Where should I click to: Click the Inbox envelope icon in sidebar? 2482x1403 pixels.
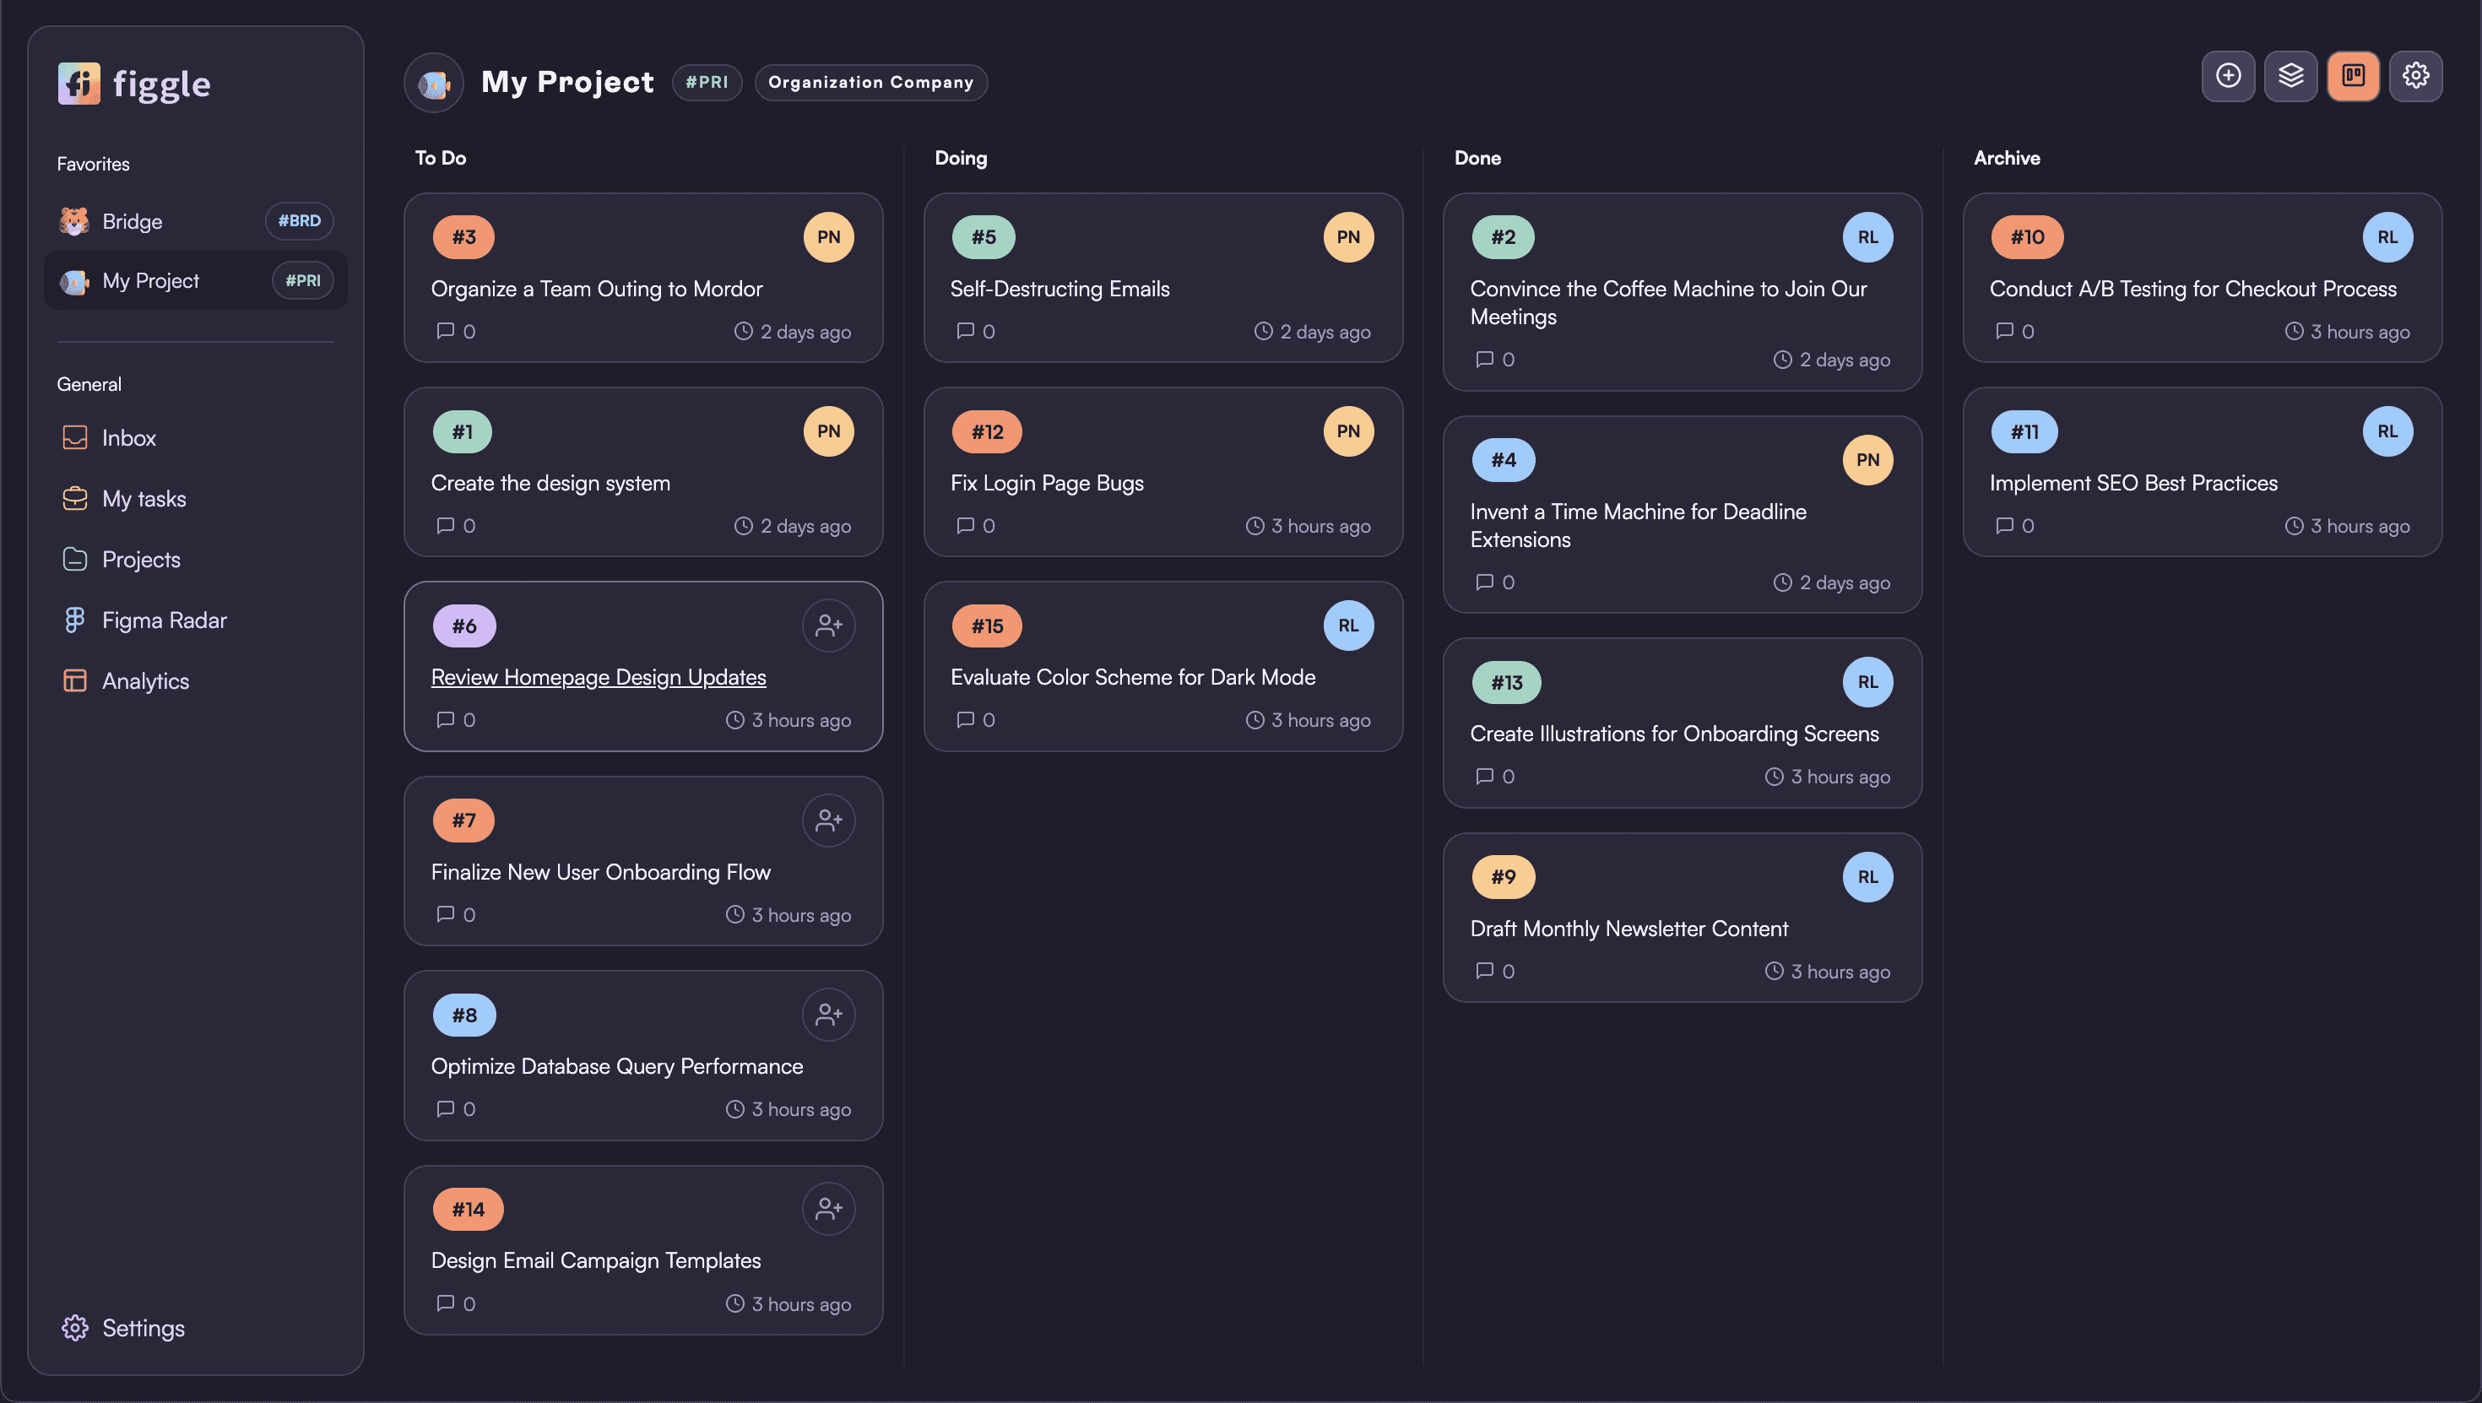coord(75,437)
